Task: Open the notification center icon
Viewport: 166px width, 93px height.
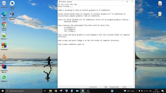Action: pyautogui.click(x=163, y=91)
